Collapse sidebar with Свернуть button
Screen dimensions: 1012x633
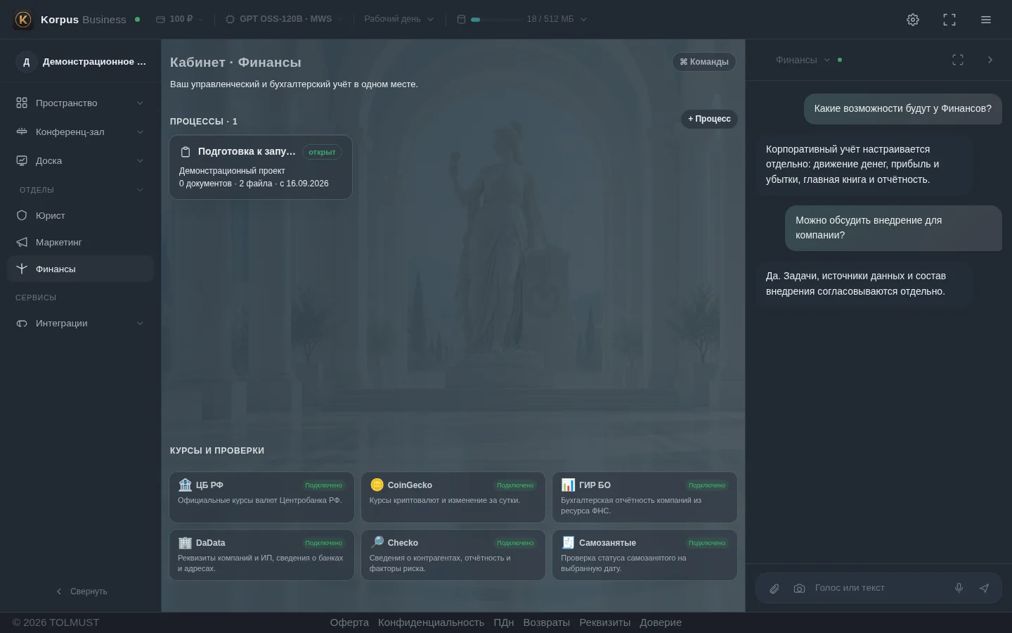tap(82, 592)
